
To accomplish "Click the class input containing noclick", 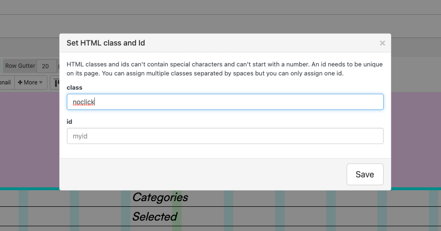I will point(225,102).
